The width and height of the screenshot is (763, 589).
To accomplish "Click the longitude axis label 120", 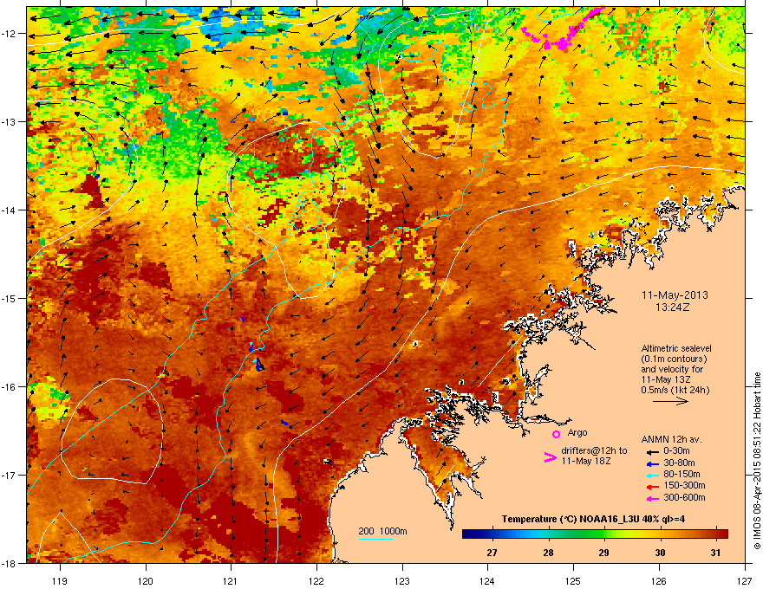I will tap(146, 580).
